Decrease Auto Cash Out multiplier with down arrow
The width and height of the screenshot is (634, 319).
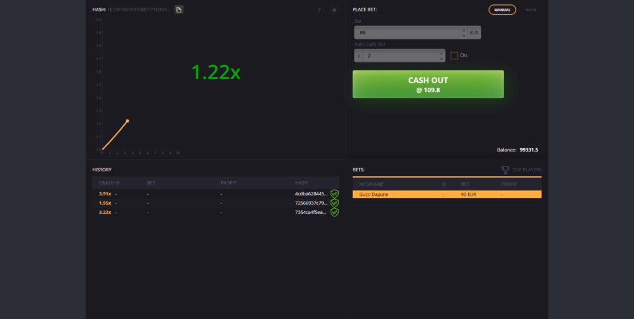click(441, 59)
